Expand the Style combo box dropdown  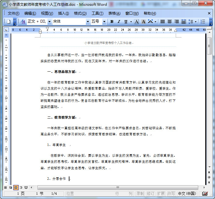point(50,22)
